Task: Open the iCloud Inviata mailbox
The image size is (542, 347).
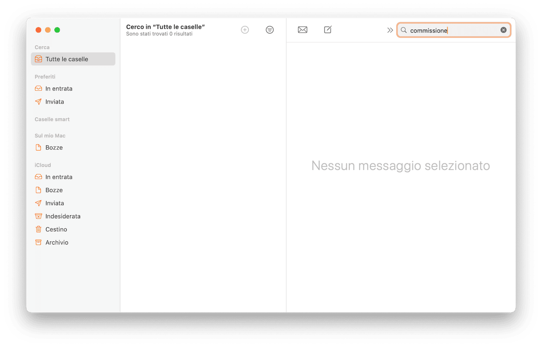Action: pyautogui.click(x=73, y=203)
